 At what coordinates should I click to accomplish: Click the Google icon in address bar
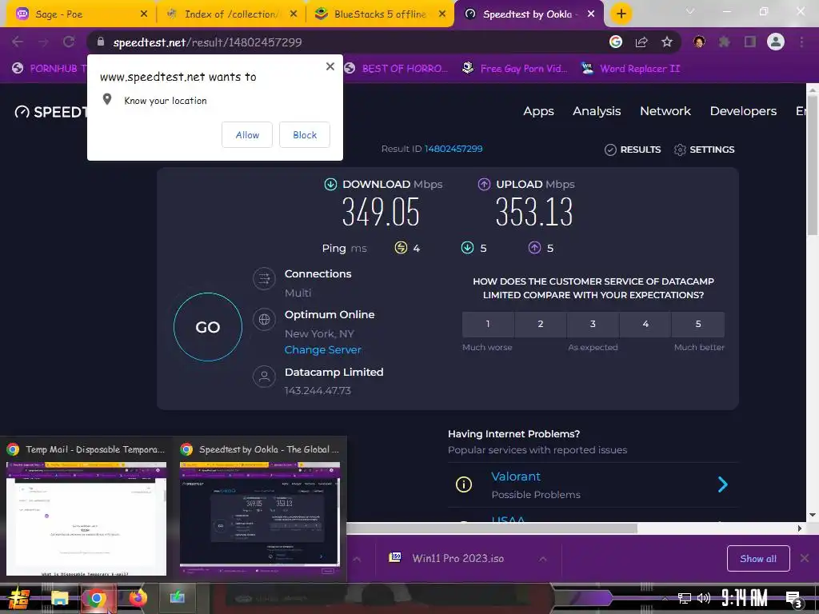(x=616, y=42)
